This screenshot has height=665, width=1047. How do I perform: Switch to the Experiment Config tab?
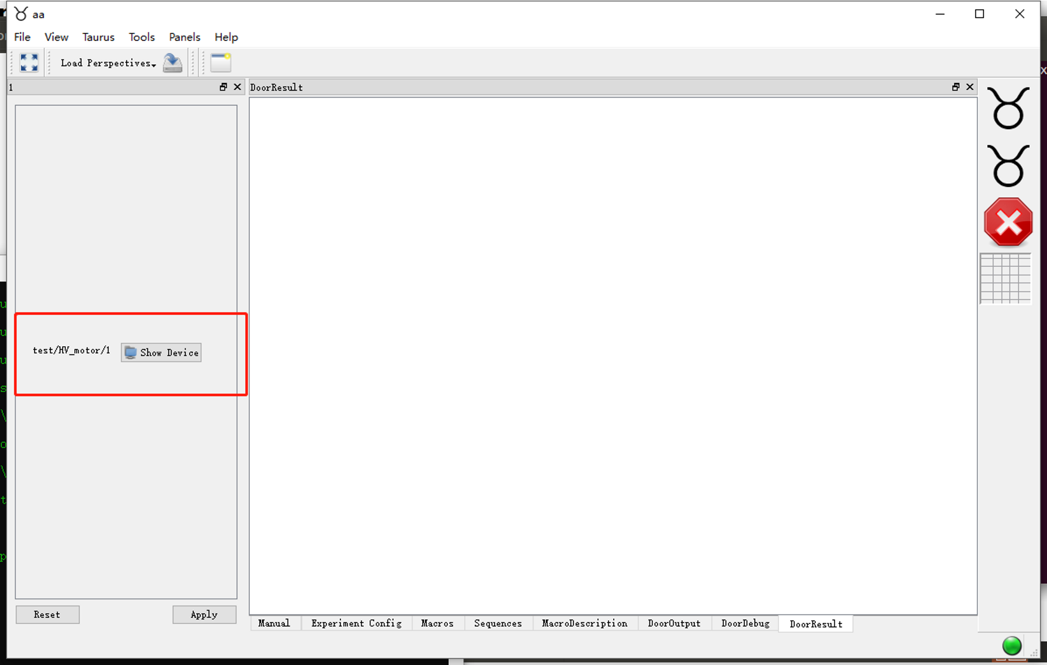pyautogui.click(x=356, y=623)
